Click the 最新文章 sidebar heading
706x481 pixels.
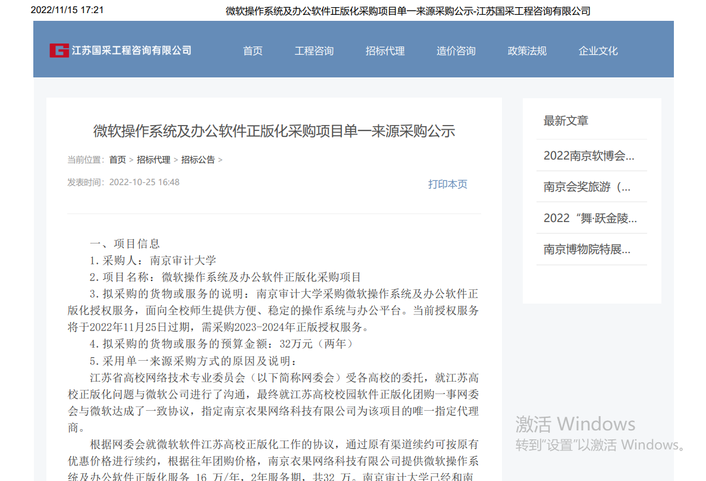tap(566, 121)
